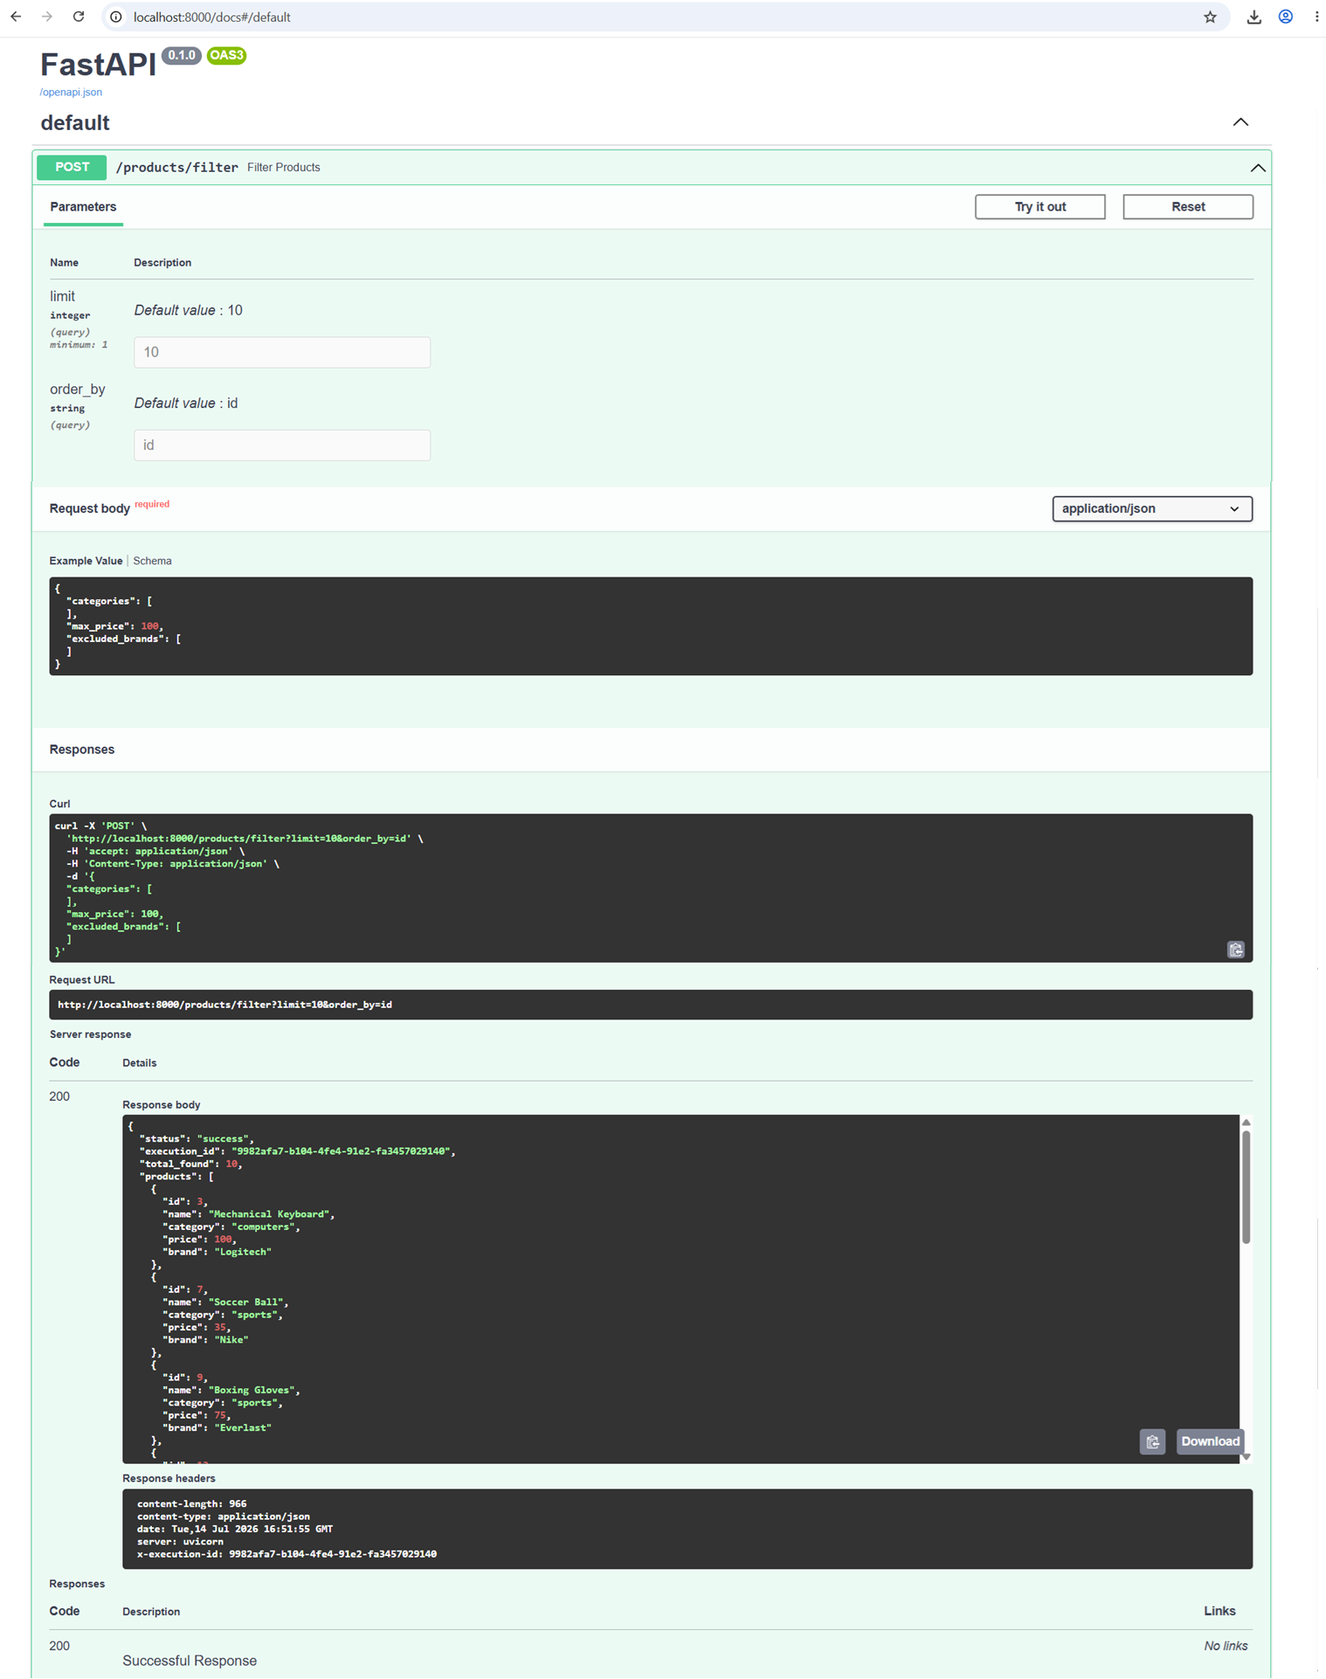Click the OAS3 version badge
The height and width of the screenshot is (1679, 1326).
click(226, 55)
